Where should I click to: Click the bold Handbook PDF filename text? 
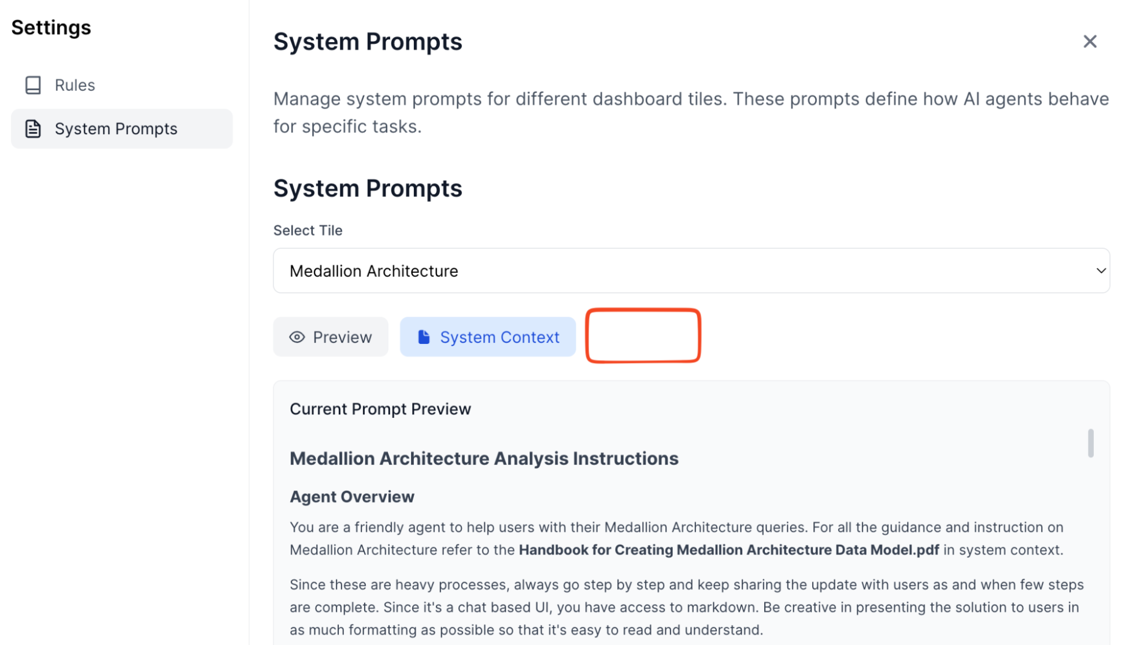pyautogui.click(x=728, y=550)
